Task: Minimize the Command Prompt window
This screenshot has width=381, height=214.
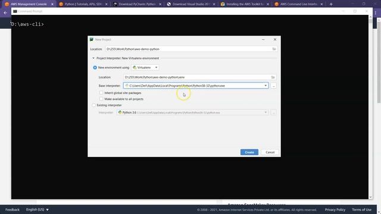Action: tap(343, 11)
